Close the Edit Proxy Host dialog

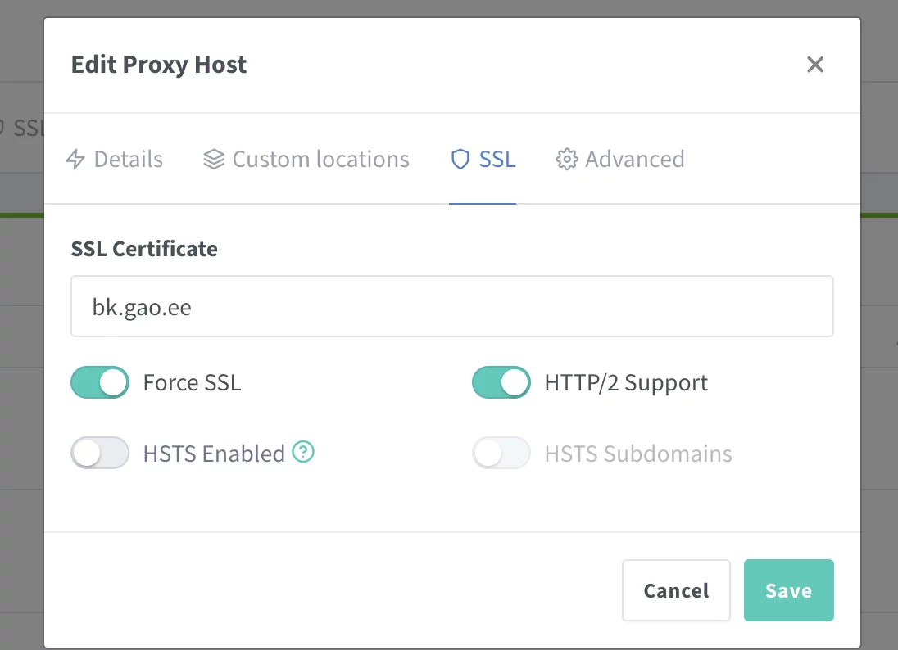click(814, 65)
